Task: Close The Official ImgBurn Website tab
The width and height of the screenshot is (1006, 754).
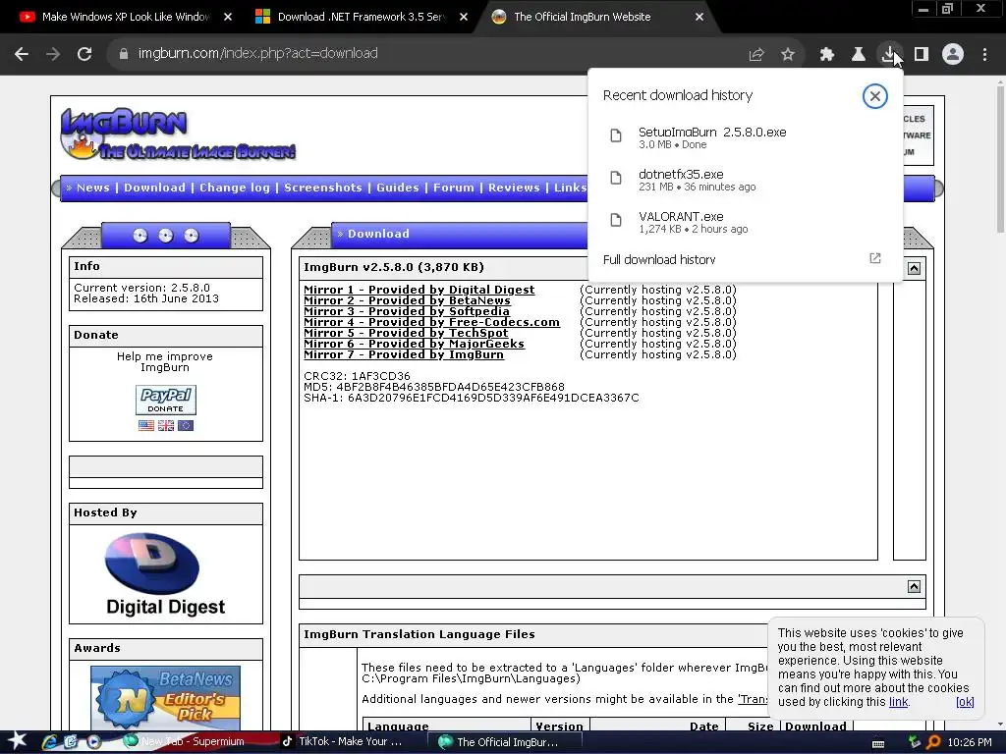Action: click(699, 18)
